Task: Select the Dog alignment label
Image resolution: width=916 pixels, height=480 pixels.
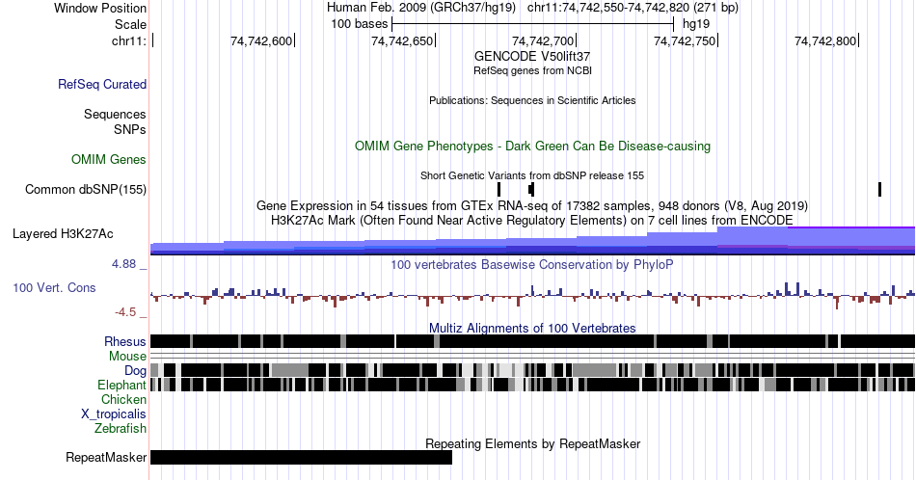Action: pos(135,371)
